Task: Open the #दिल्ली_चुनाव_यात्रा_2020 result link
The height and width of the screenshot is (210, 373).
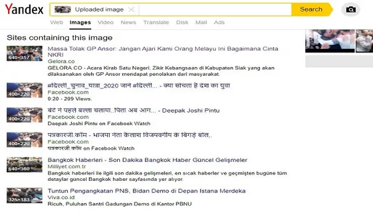Action: pos(139,86)
